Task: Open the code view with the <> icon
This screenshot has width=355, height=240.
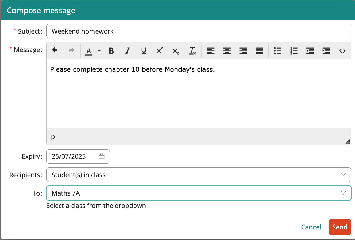Action: click(342, 51)
